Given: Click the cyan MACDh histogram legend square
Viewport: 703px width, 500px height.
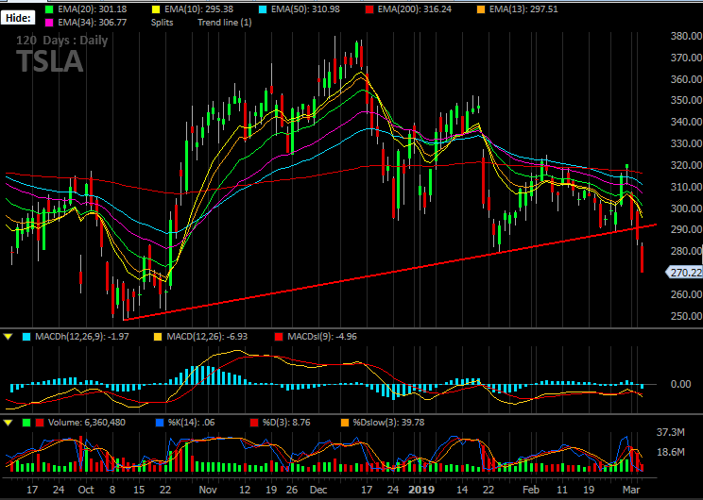Looking at the screenshot, I should click(26, 337).
